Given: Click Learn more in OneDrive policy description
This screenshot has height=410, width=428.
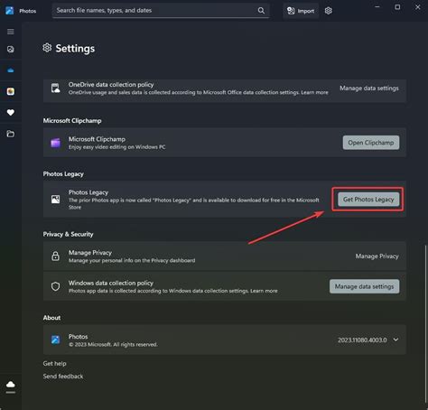Looking at the screenshot, I should pos(314,92).
